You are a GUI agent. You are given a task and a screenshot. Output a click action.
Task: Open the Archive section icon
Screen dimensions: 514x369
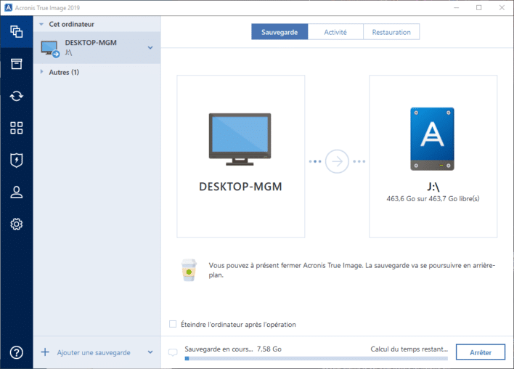(17, 64)
